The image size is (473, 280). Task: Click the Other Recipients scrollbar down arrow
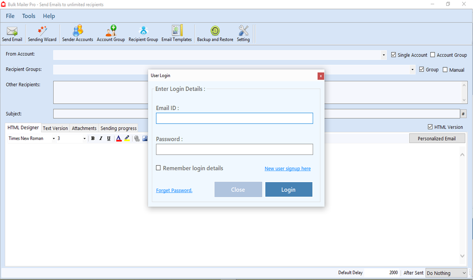(464, 100)
